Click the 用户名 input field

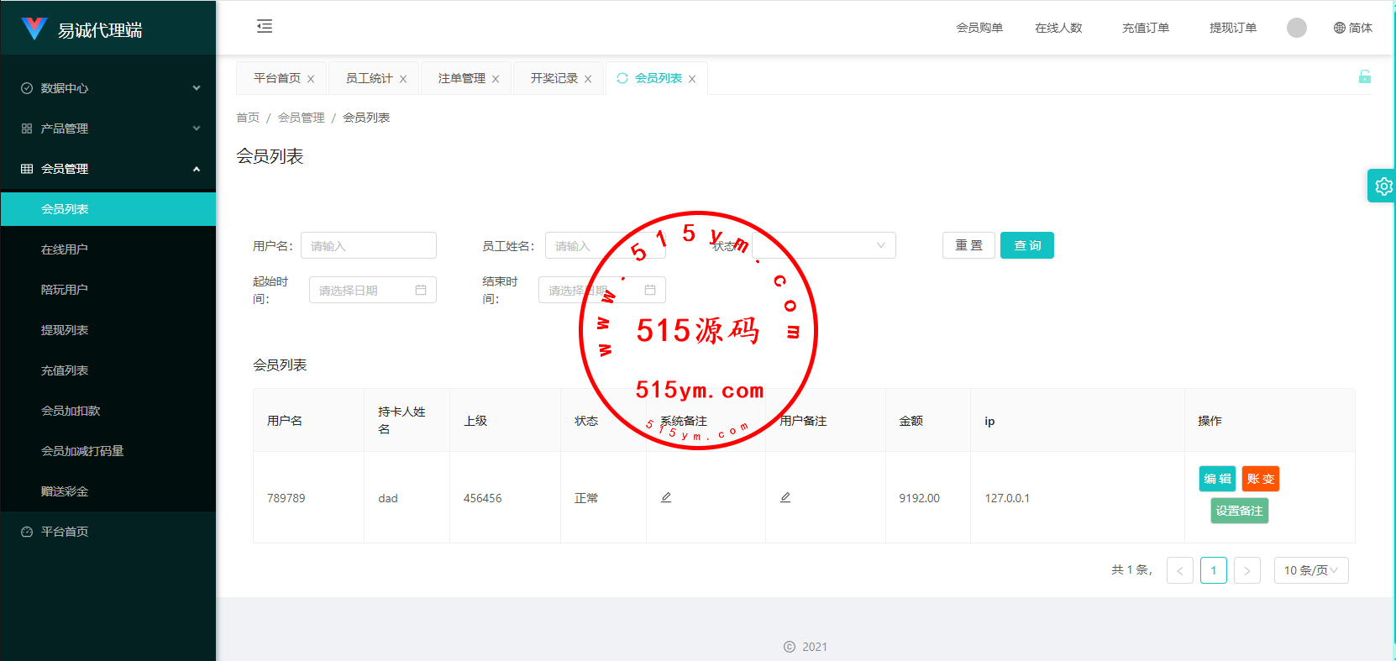(369, 245)
